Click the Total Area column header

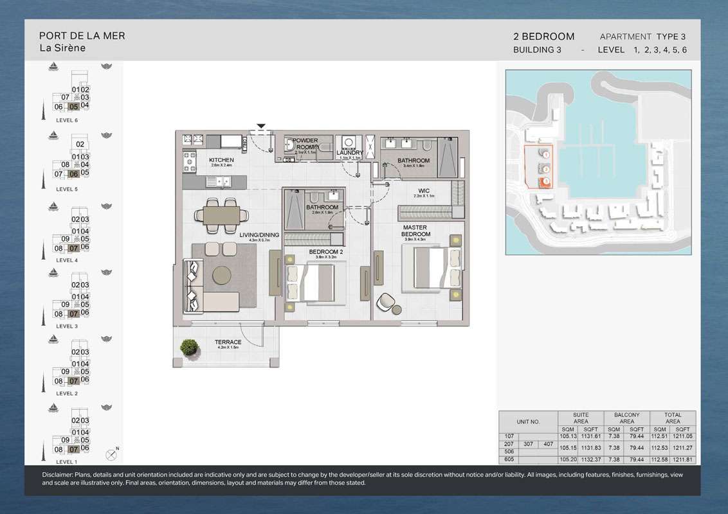coord(673,418)
